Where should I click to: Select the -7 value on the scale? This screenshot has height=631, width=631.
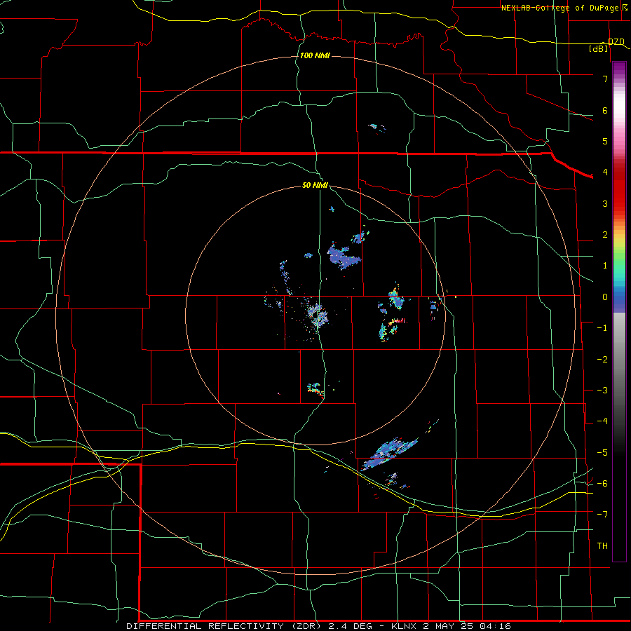[602, 514]
